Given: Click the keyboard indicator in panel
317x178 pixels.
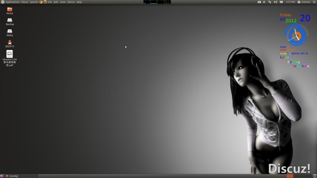Looking at the screenshot, I should tap(259, 2).
